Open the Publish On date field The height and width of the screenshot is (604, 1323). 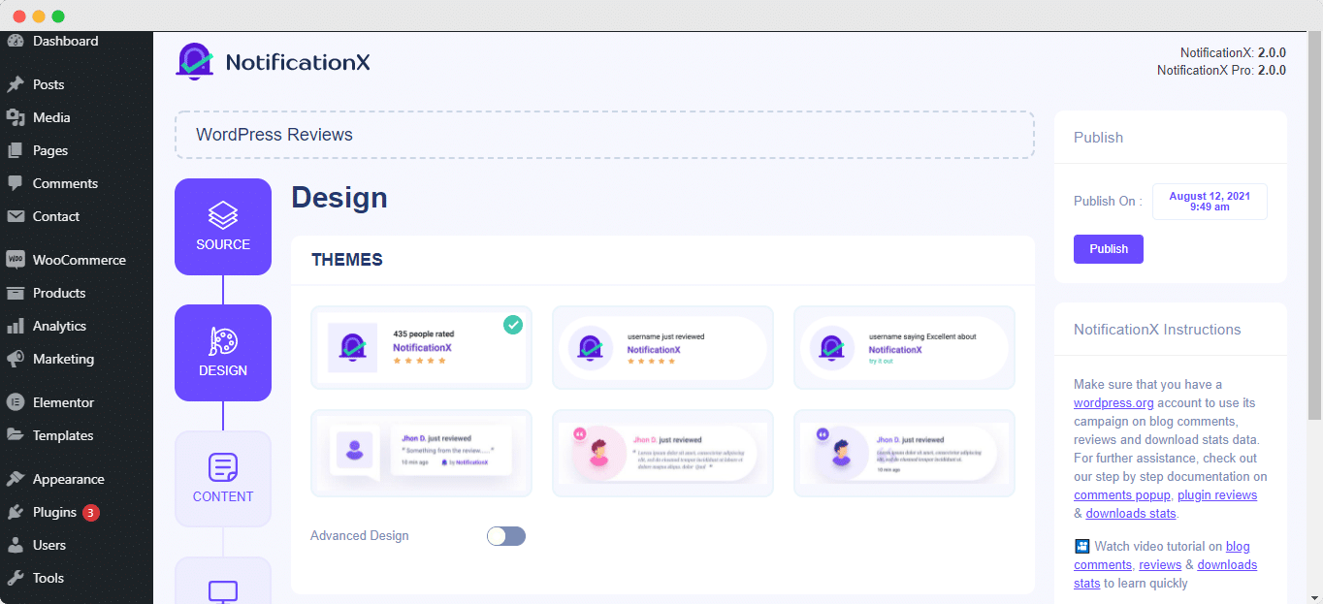pos(1210,202)
